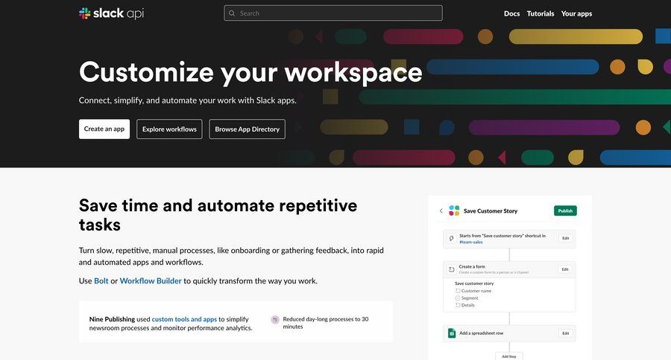This screenshot has height=360, width=671.
Task: Click the Segment field icon
Action: 458,298
